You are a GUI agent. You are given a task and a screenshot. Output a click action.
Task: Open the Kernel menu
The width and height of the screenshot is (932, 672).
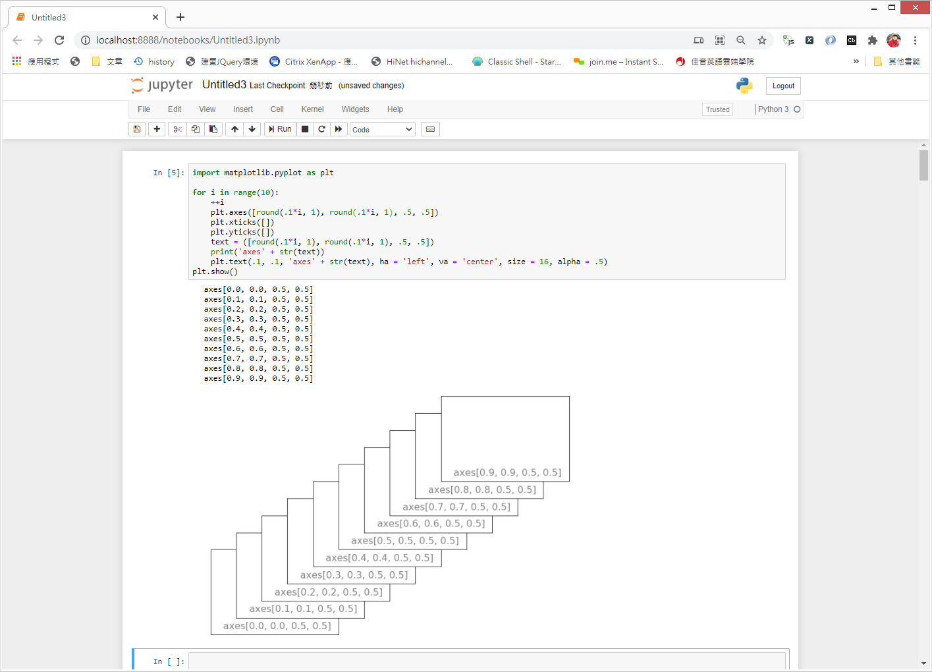pos(312,109)
